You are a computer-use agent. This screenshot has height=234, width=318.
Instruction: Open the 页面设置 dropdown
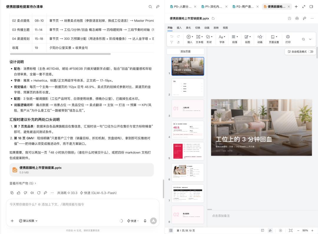pos(274,39)
